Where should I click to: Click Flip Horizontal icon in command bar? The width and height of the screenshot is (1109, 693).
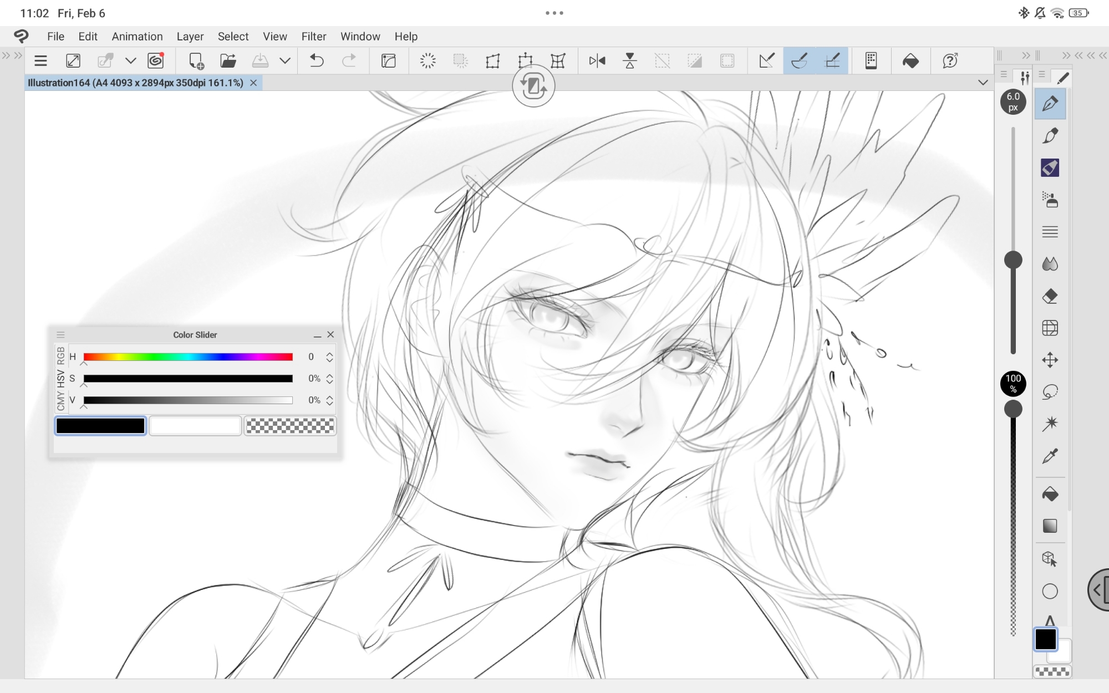[x=597, y=60]
